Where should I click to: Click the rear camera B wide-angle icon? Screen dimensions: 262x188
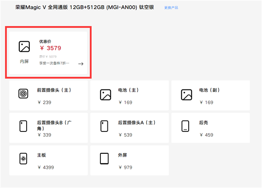coord(23,126)
